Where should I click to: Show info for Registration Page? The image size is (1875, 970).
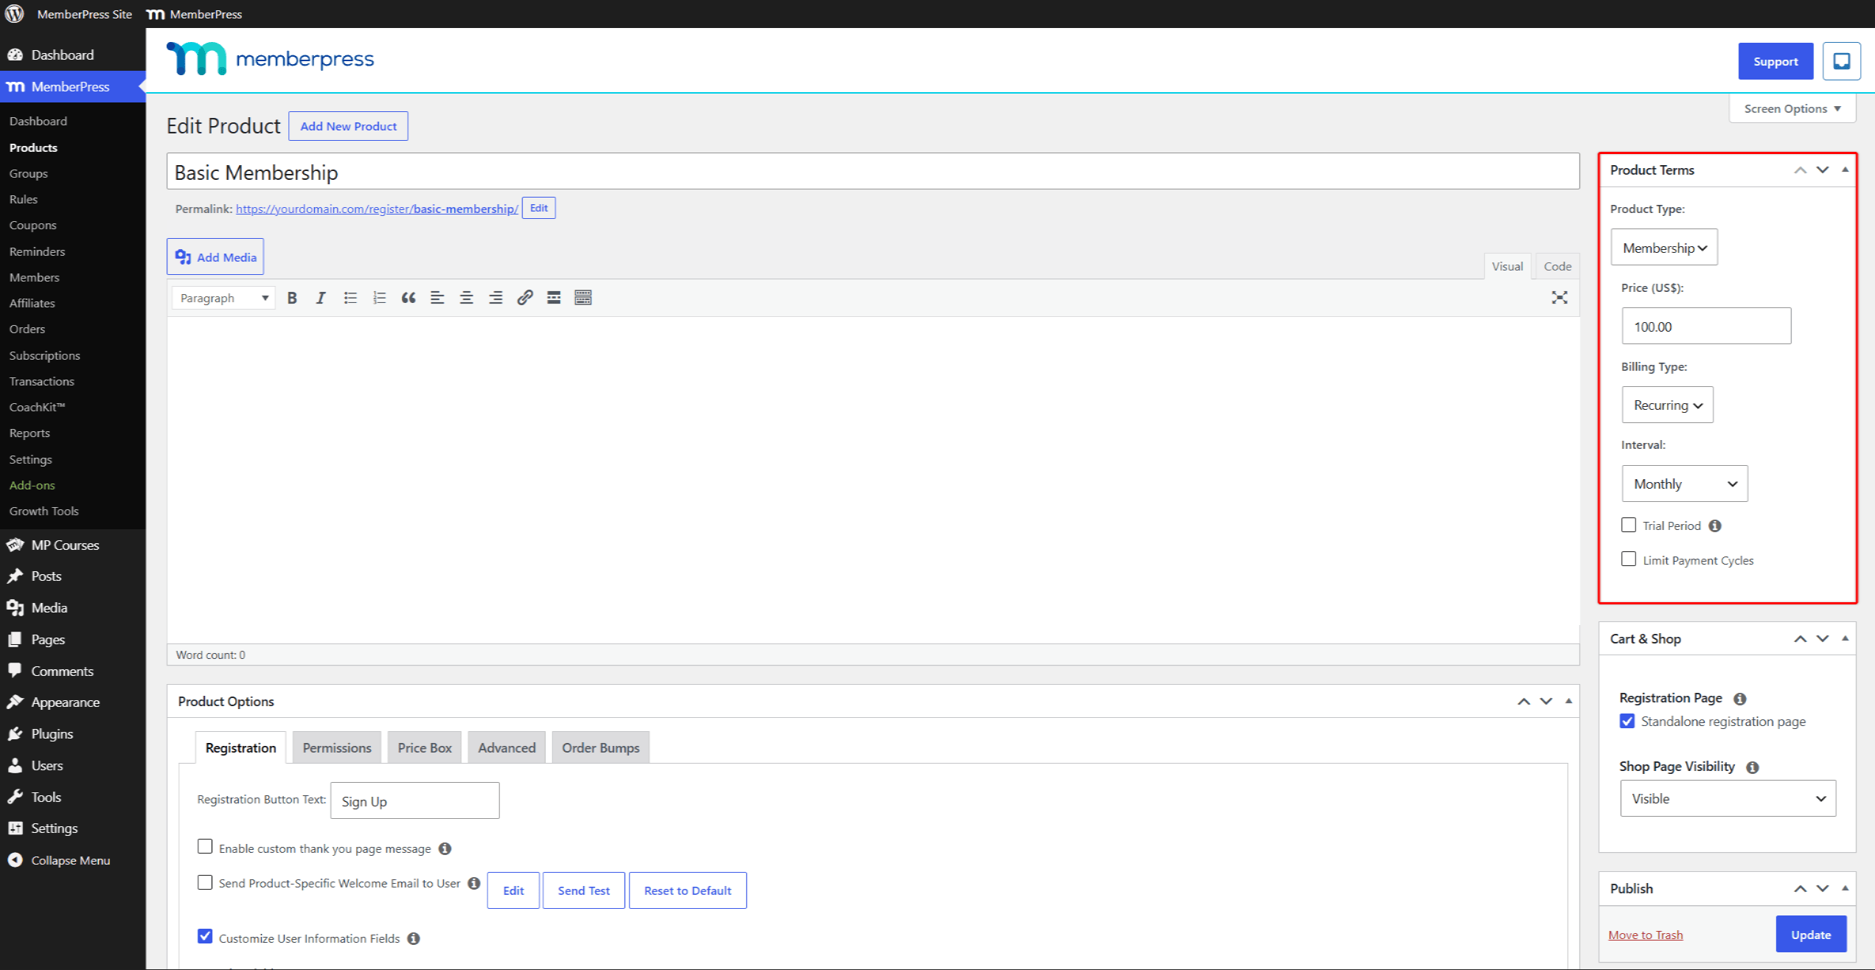[x=1740, y=699]
